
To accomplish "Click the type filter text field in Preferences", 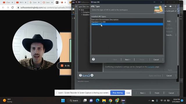I will (x=84, y=6).
